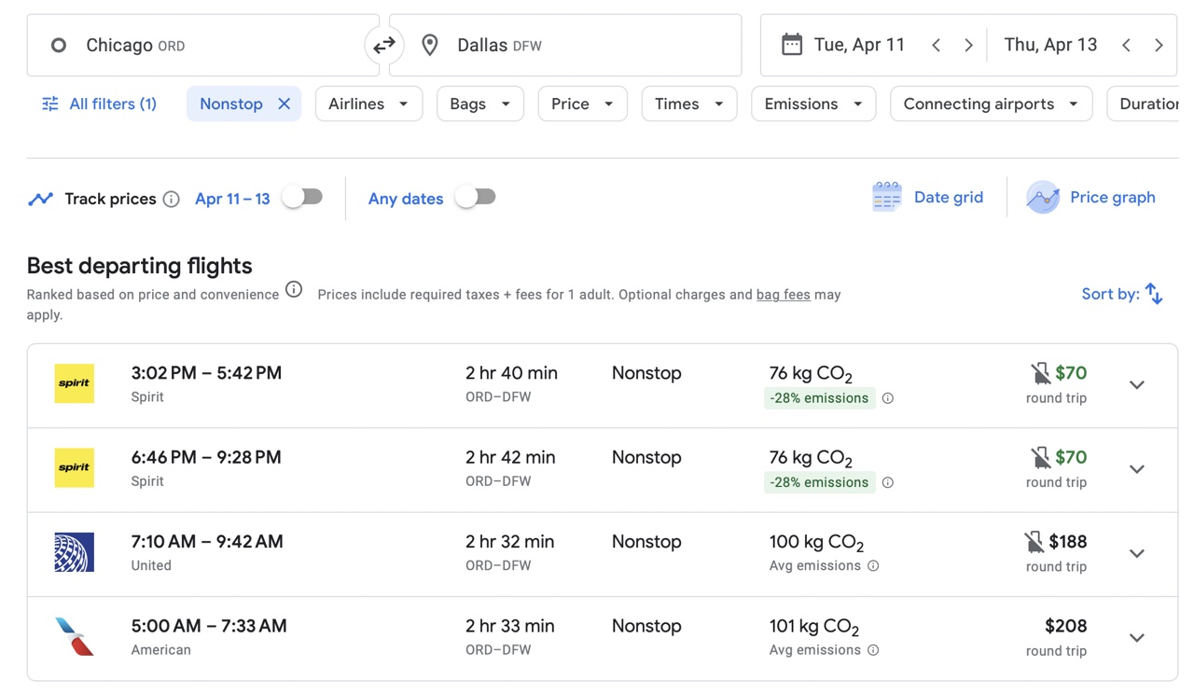Click the 5:00 AM – 7:33 AM time

coord(209,626)
